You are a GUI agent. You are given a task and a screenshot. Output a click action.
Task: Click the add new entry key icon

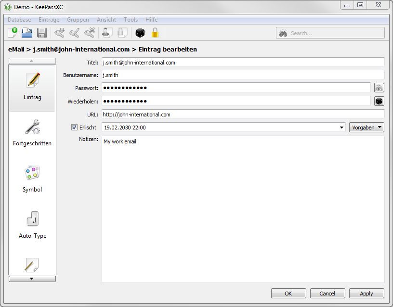click(x=59, y=33)
